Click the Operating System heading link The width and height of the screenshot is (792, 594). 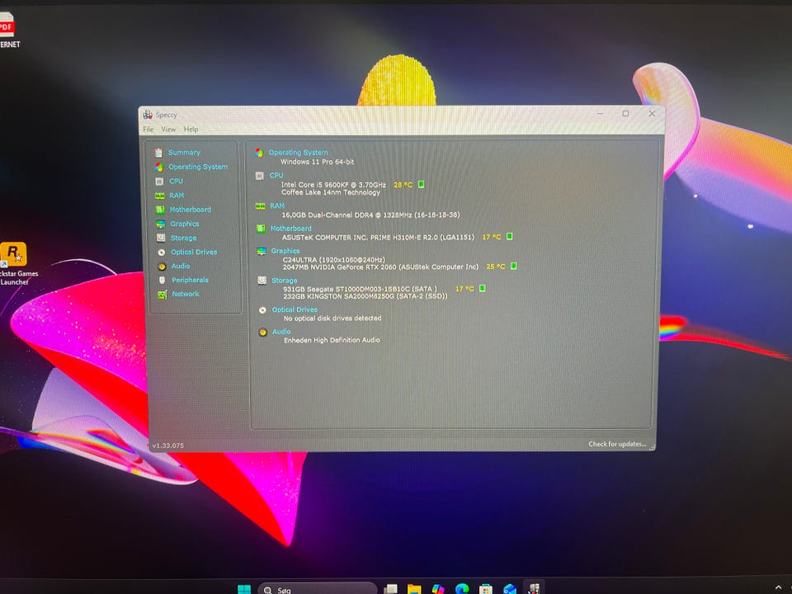click(x=298, y=153)
